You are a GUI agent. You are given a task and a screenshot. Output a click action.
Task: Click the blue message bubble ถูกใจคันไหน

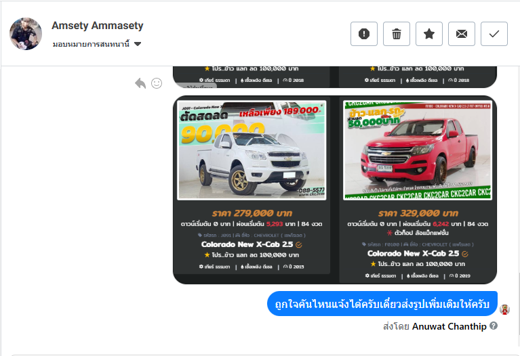point(382,304)
